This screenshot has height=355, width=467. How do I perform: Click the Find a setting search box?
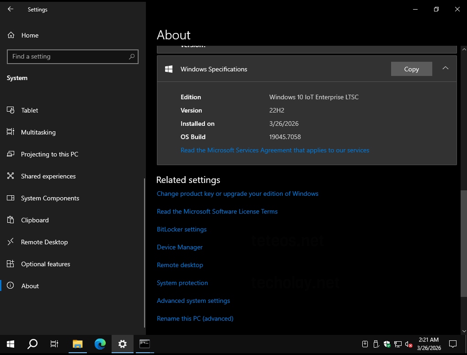tap(73, 57)
